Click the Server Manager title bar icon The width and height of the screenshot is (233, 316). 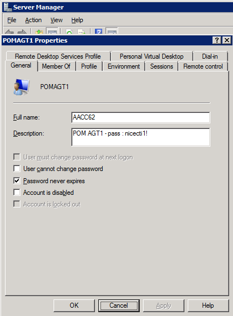click(8, 7)
